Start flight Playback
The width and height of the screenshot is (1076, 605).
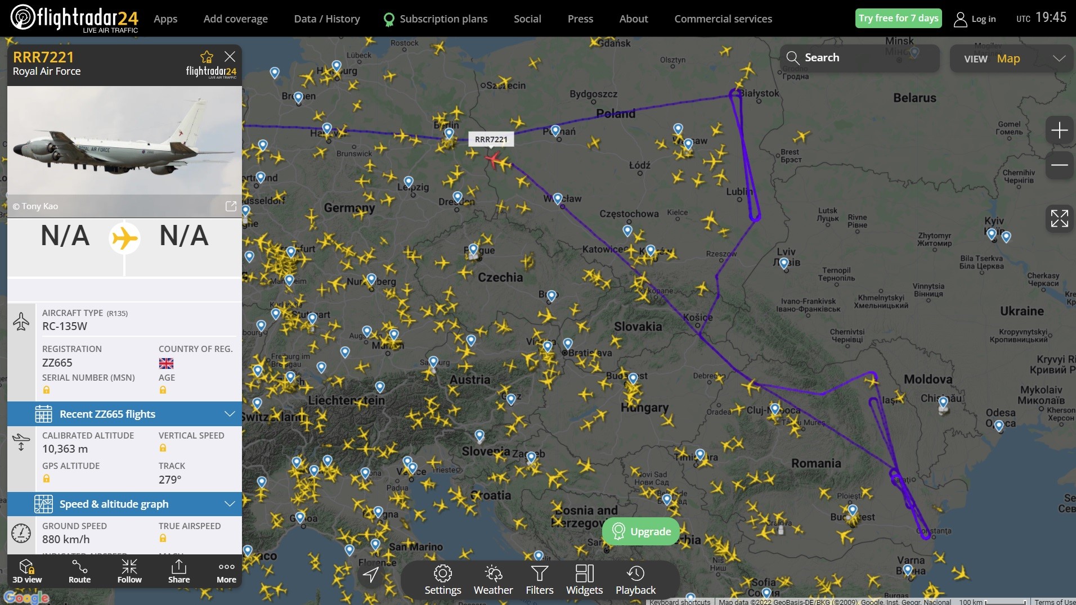(x=635, y=580)
